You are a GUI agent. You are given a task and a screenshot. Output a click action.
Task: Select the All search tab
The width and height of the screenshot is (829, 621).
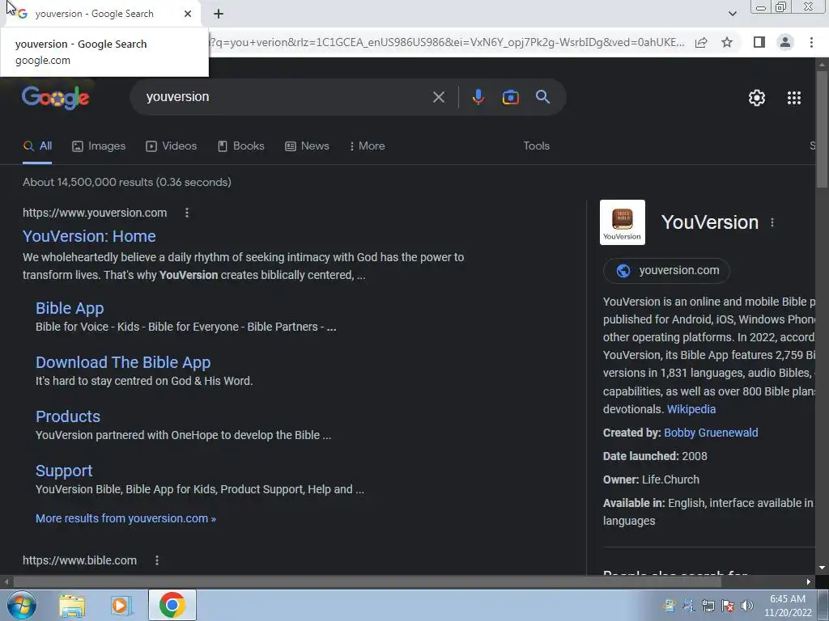37,146
